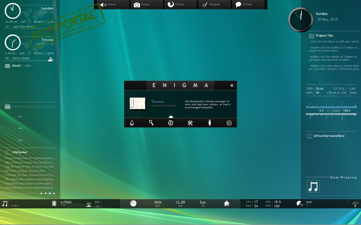Click the Enigma Tips notes checkbox icon
Viewport: 361px width, 225px height.
312,36
